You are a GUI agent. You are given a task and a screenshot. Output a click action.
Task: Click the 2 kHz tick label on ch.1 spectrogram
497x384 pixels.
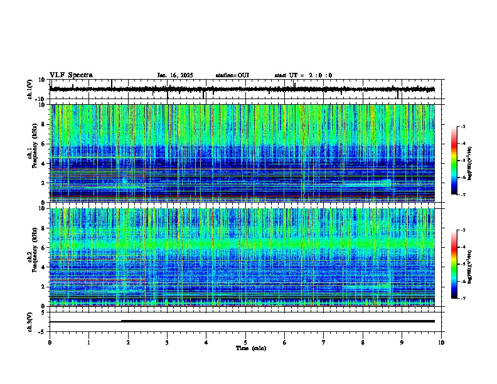[43, 183]
